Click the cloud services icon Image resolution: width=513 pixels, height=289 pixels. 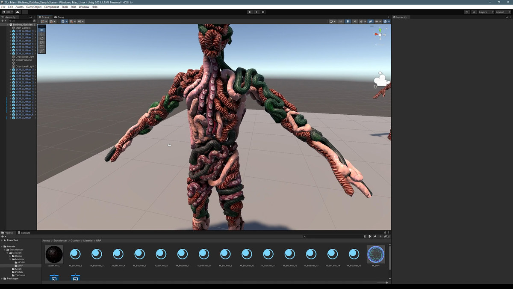click(18, 12)
